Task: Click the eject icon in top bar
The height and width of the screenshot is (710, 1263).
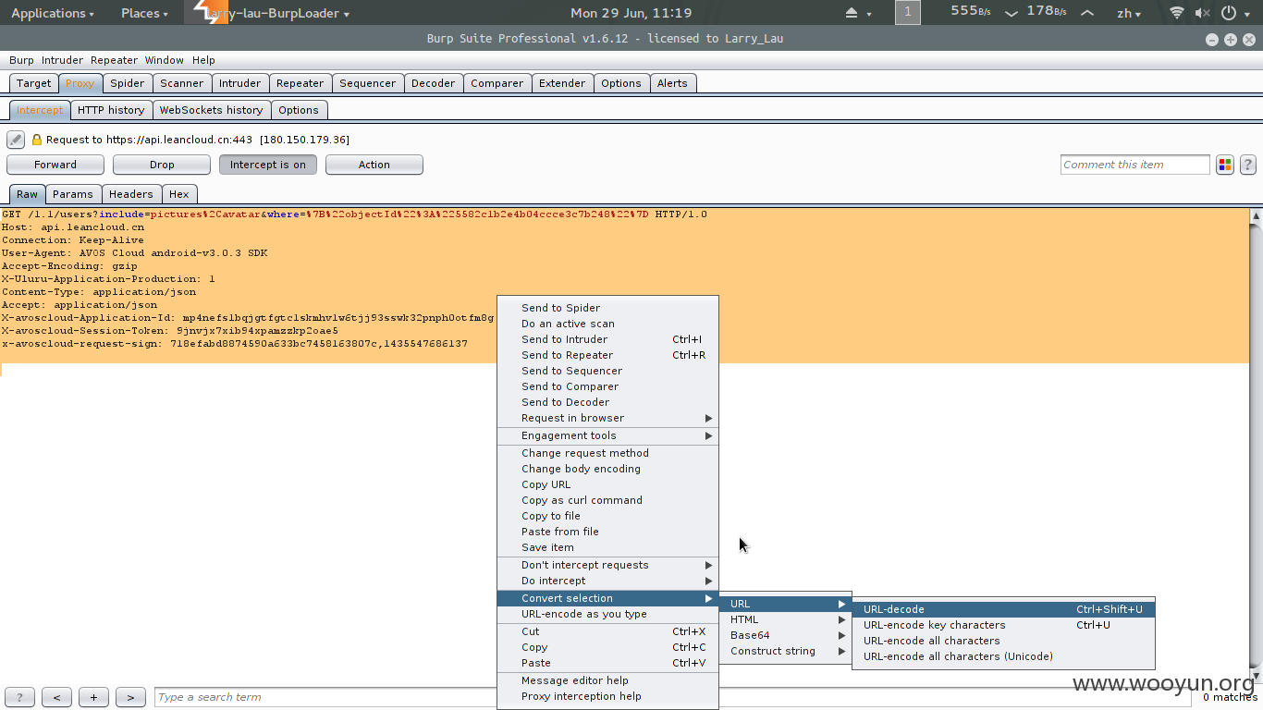Action: (852, 13)
